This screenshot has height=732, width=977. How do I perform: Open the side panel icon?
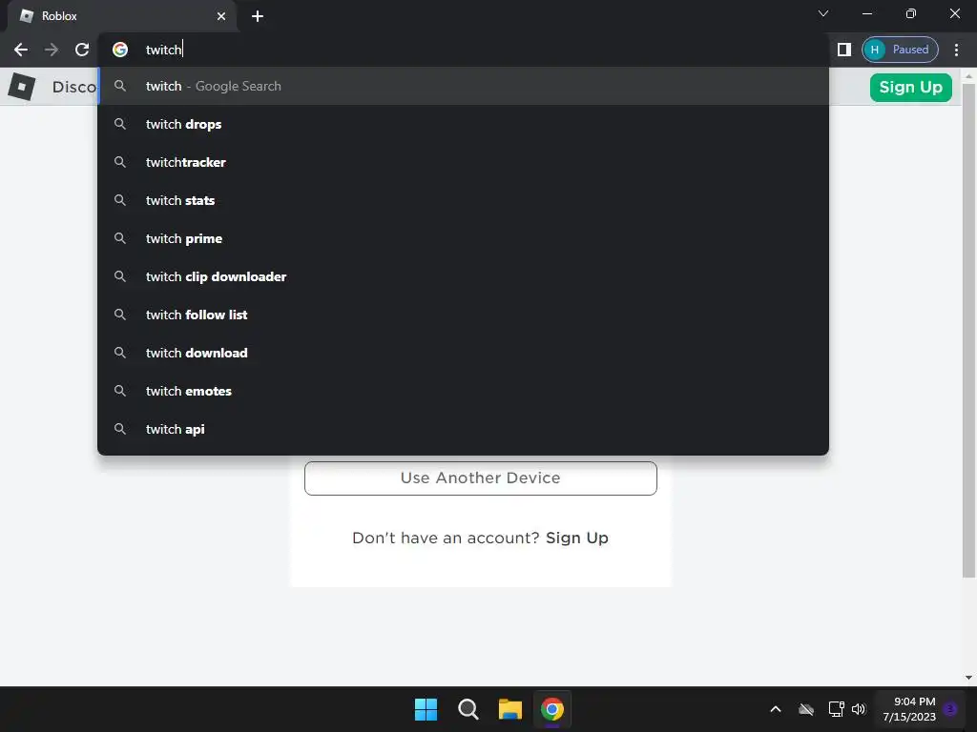[843, 50]
